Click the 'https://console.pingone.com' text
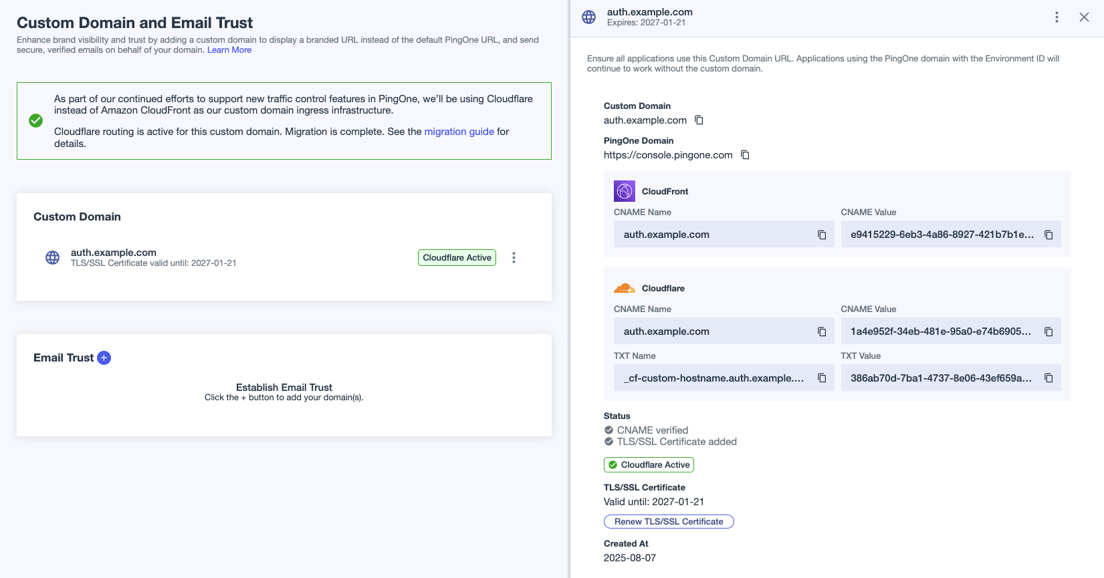This screenshot has width=1104, height=578. (x=668, y=155)
